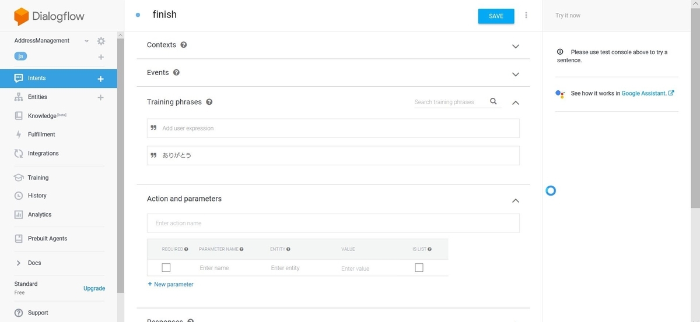
Task: Click the Google Assistant logo icon
Action: coord(560,93)
